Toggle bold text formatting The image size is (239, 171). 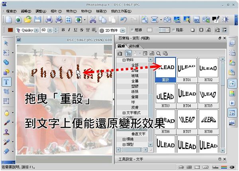click(x=63, y=30)
